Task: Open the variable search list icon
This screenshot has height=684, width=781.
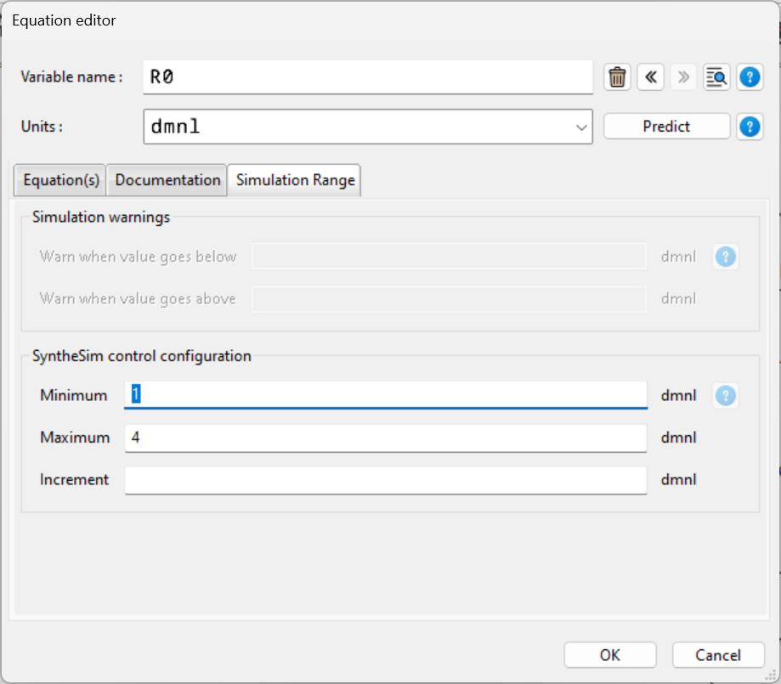Action: [x=716, y=77]
